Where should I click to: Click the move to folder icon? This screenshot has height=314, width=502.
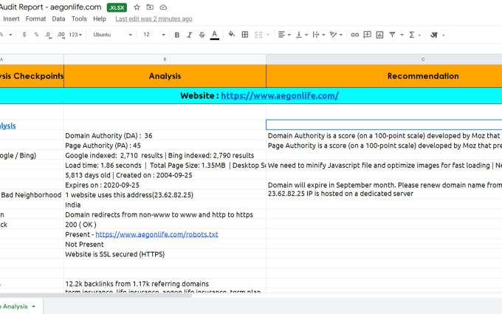point(150,7)
